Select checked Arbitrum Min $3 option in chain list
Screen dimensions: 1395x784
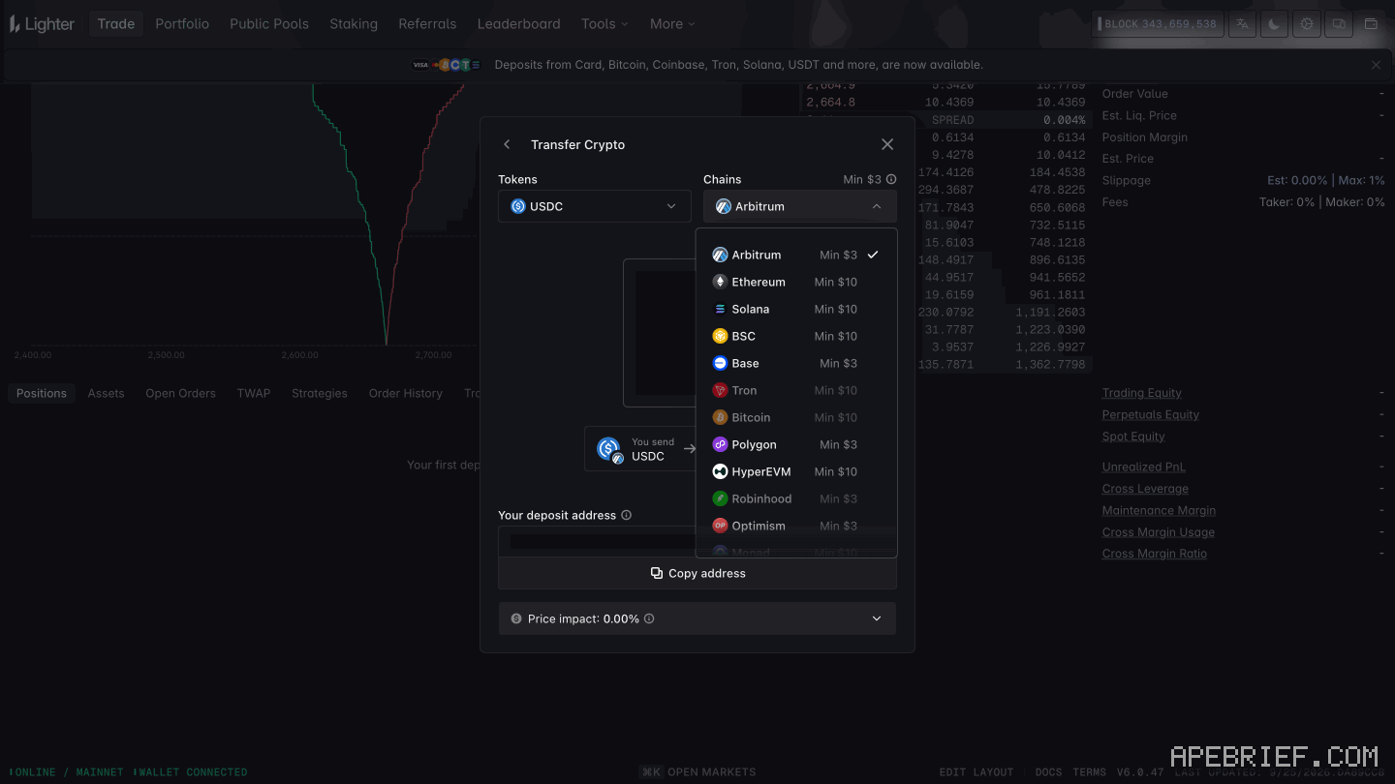[x=796, y=255]
